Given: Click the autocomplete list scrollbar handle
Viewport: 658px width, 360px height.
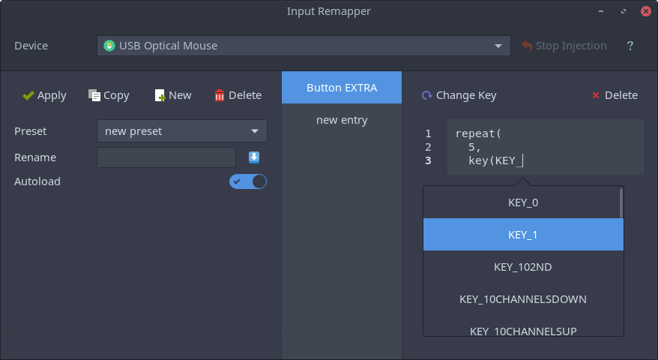Looking at the screenshot, I should coord(621,203).
